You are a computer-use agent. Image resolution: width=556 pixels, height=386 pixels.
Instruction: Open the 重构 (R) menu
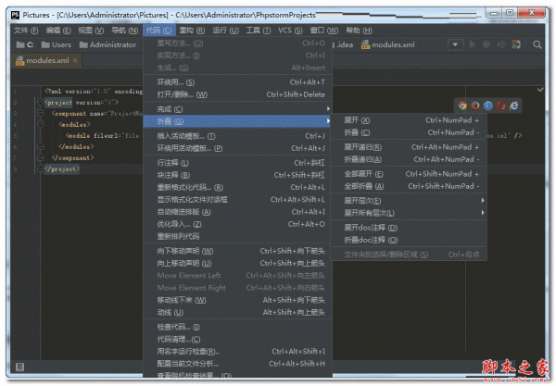coord(192,31)
